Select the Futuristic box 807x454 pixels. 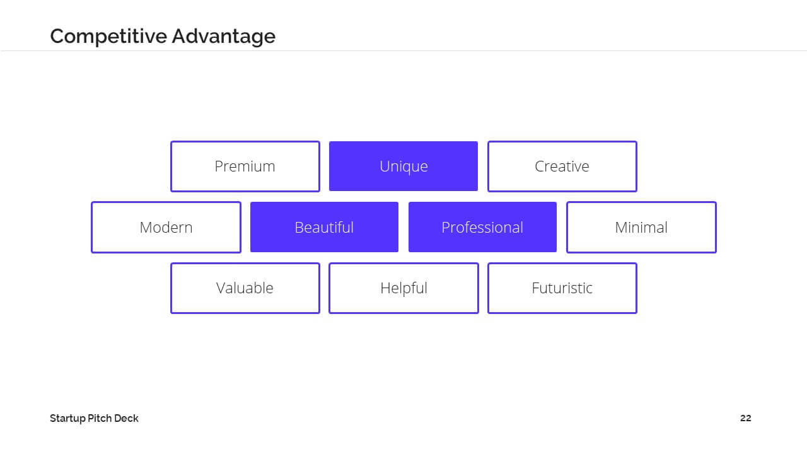562,288
